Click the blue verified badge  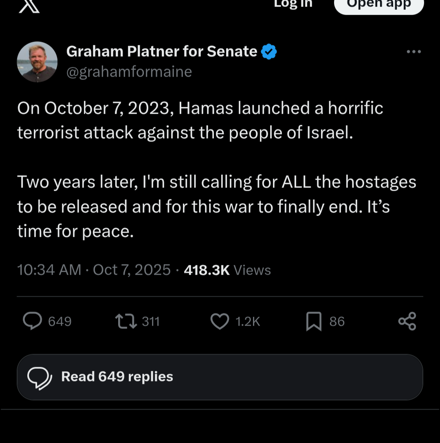[x=269, y=52]
